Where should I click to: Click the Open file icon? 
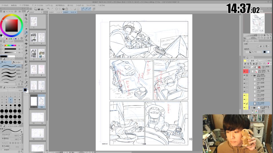point(39,9)
